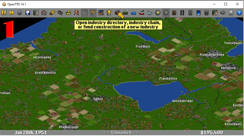This screenshot has height=136, width=244.
Task: Open the save game floppy disk menu
Action: [x=28, y=13]
